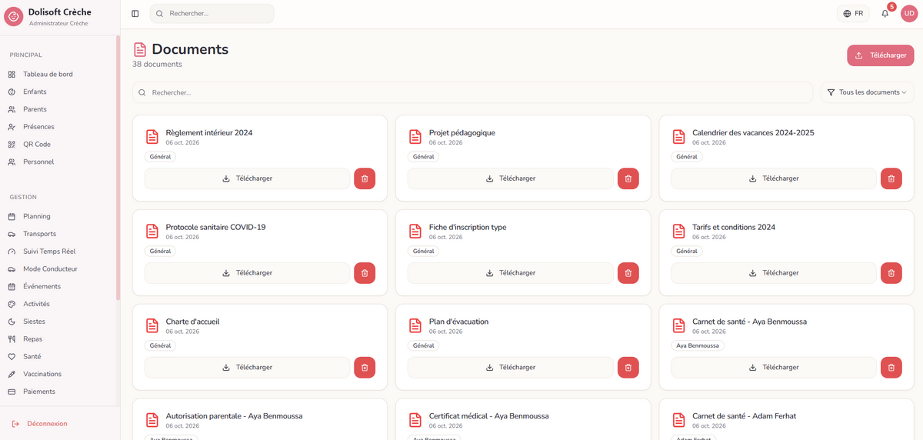Screen dimensions: 923x440
Task: Delete the Tarifs et conditions 2024 document
Action: [x=891, y=273]
